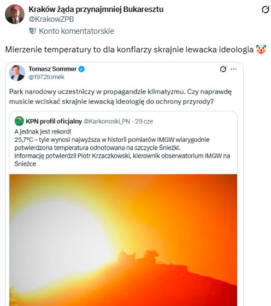Open Tomasz Sommer's profile picture
Image resolution: width=271 pixels, height=306 pixels.
coord(17,73)
